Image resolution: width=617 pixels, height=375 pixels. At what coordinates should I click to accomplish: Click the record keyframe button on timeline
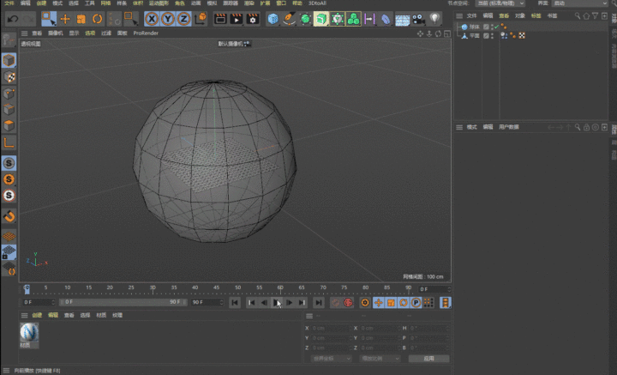point(336,302)
